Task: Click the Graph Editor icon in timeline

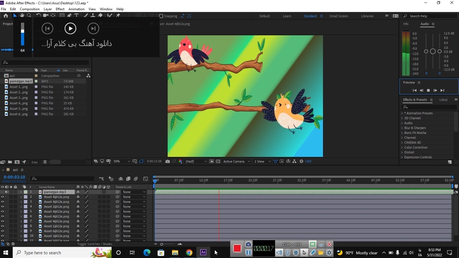Action: click(x=146, y=179)
